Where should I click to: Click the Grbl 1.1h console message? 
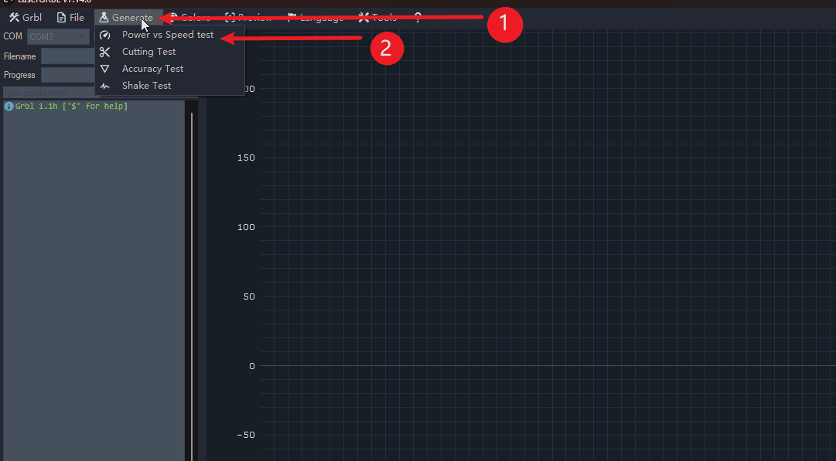(x=71, y=107)
